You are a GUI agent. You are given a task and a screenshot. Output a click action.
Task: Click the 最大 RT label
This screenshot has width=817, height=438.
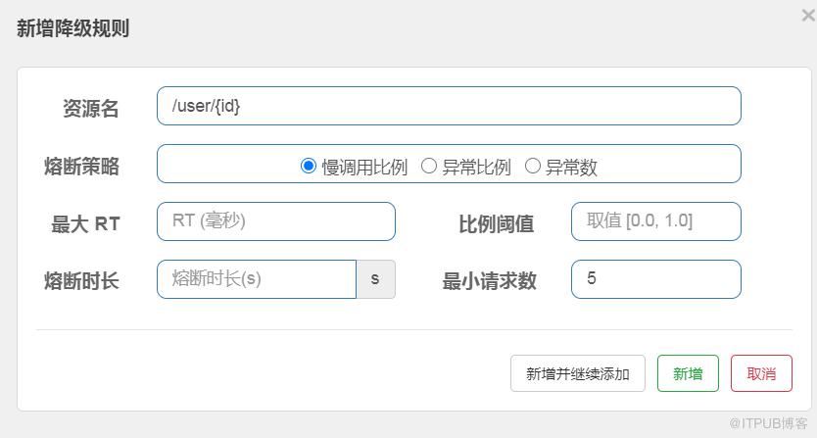point(85,224)
